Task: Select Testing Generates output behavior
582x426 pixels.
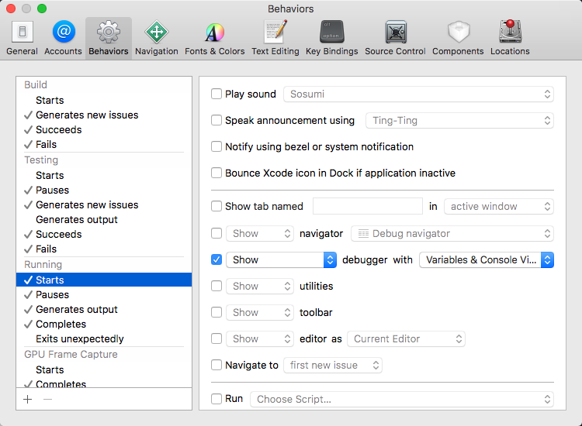Action: click(104, 220)
